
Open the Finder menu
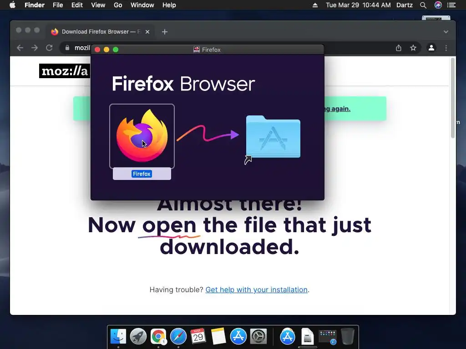(x=35, y=5)
